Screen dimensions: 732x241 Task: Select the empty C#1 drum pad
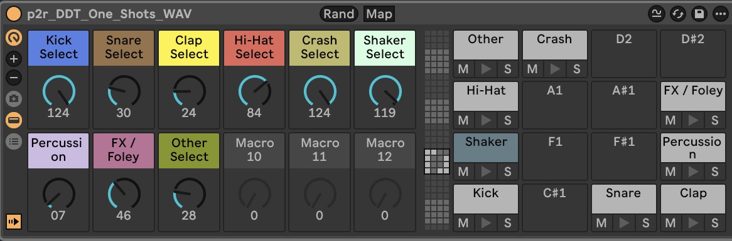pos(554,207)
